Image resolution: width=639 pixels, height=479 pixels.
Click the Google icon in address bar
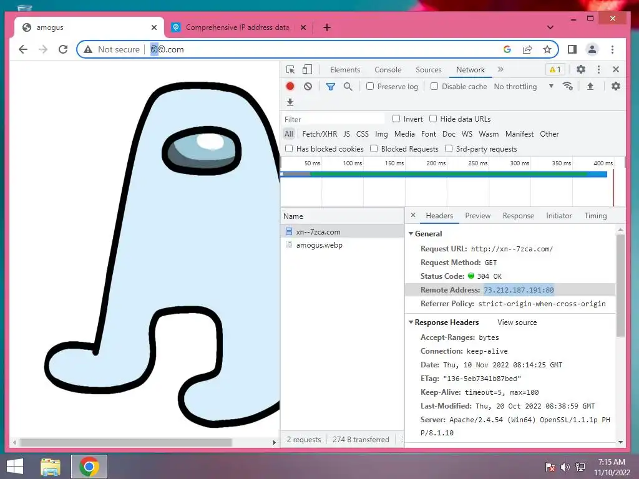click(507, 49)
